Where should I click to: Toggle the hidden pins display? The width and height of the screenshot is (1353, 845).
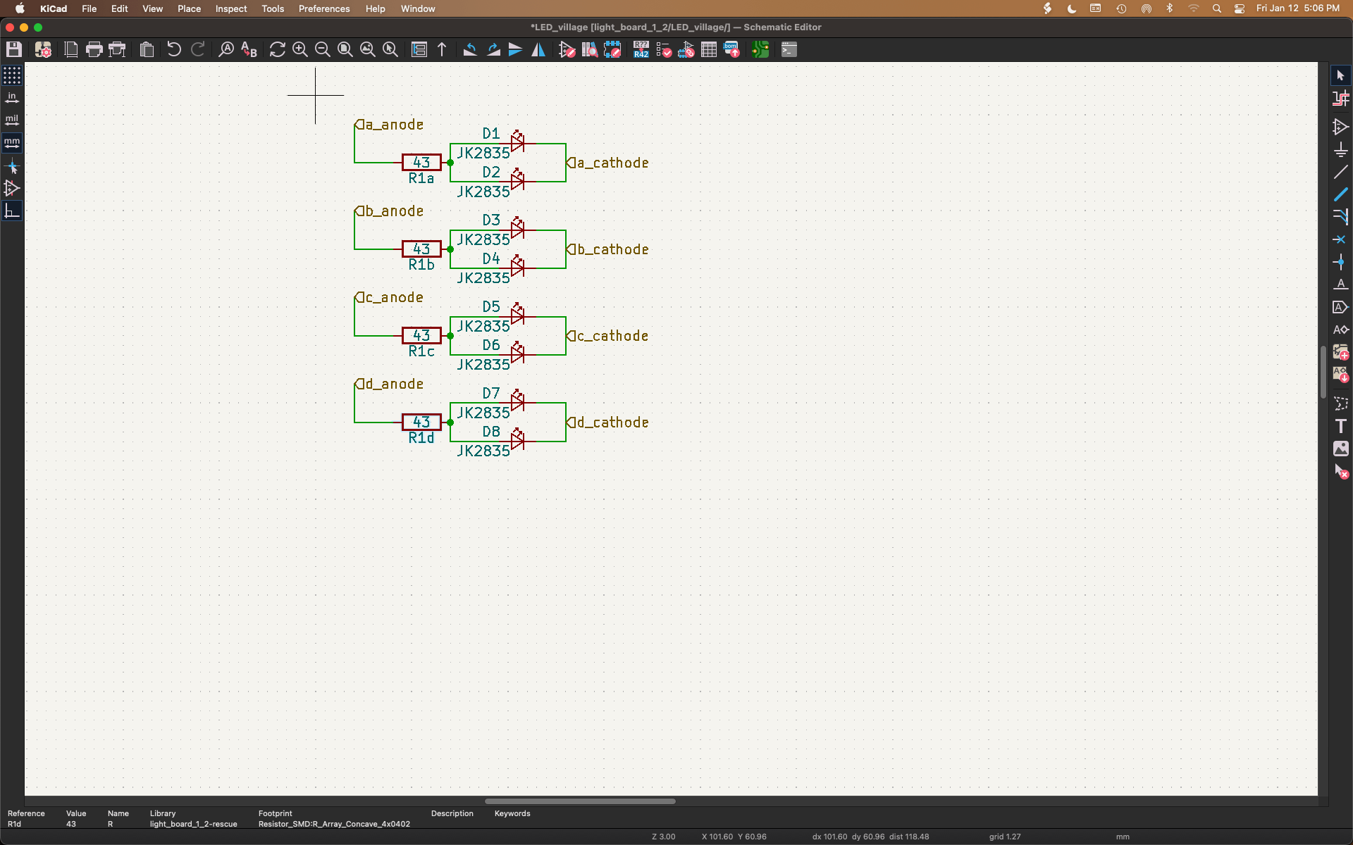click(x=12, y=188)
